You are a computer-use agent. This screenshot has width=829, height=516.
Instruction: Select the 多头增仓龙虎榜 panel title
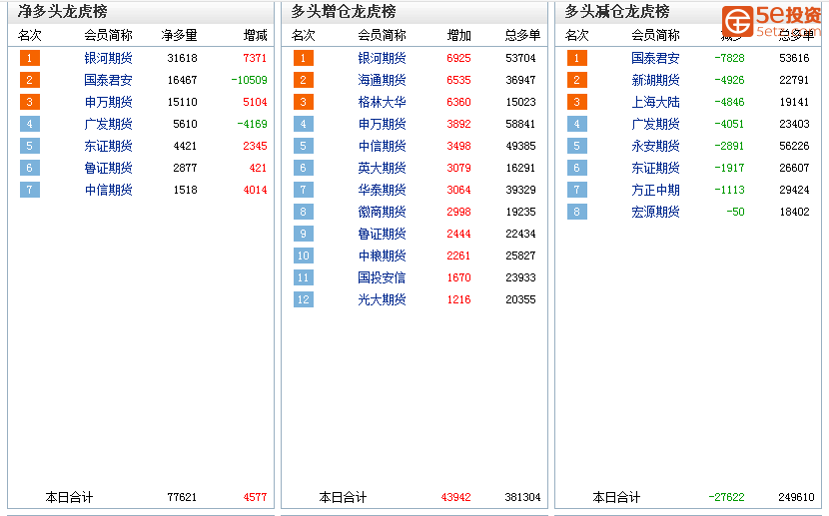344,12
